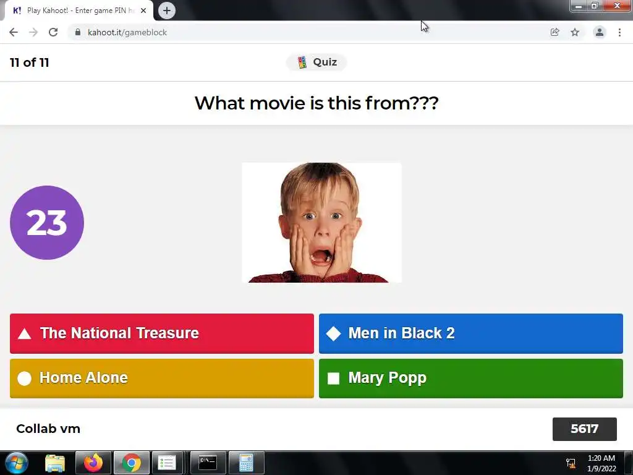Share this page using the share icon
The width and height of the screenshot is (633, 475).
click(x=554, y=32)
